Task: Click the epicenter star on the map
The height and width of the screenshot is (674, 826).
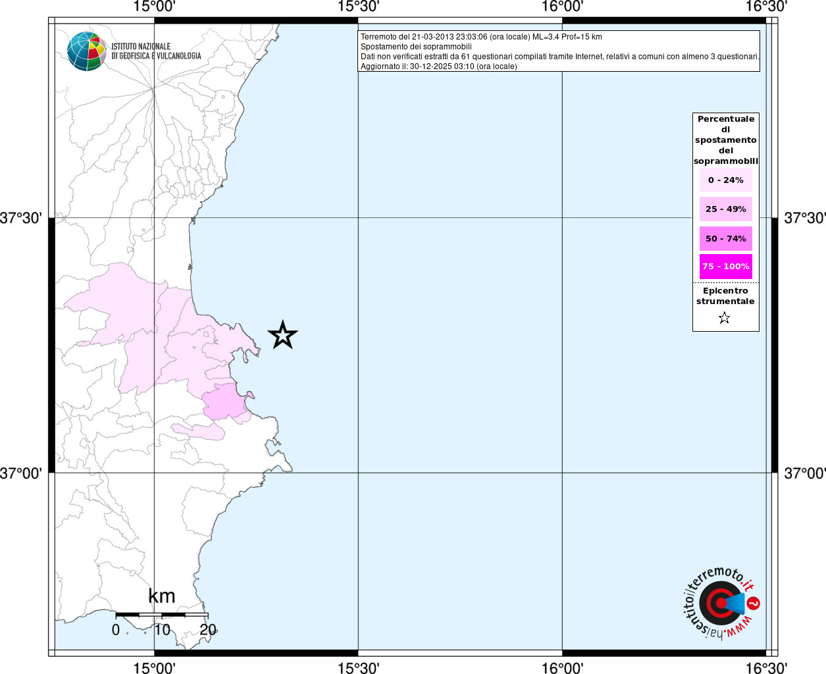Action: point(282,336)
